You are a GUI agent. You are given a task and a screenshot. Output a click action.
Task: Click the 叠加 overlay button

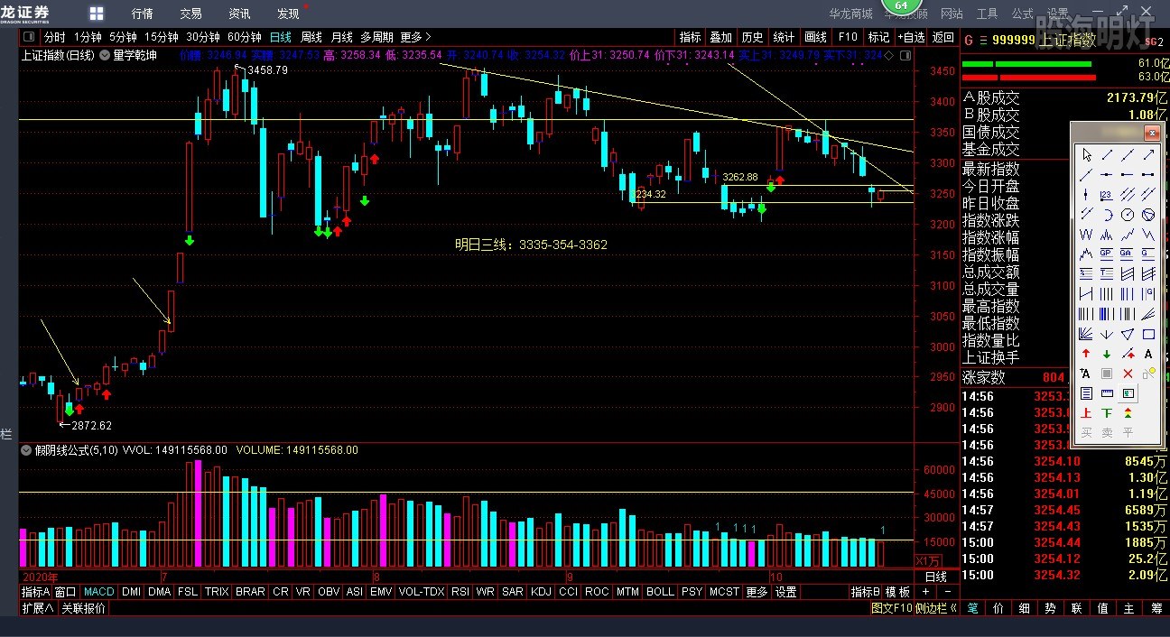point(720,37)
